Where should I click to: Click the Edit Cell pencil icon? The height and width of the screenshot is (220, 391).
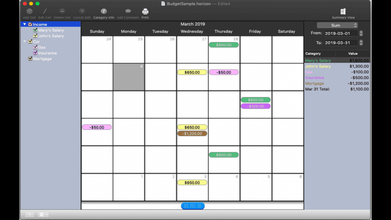coord(44,12)
